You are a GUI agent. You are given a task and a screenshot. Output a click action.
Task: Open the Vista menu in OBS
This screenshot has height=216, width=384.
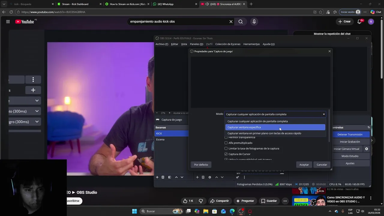184,44
